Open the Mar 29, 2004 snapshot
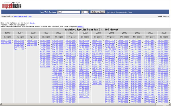Screen dimensions: 171x106 pyautogui.click(x=110, y=45)
